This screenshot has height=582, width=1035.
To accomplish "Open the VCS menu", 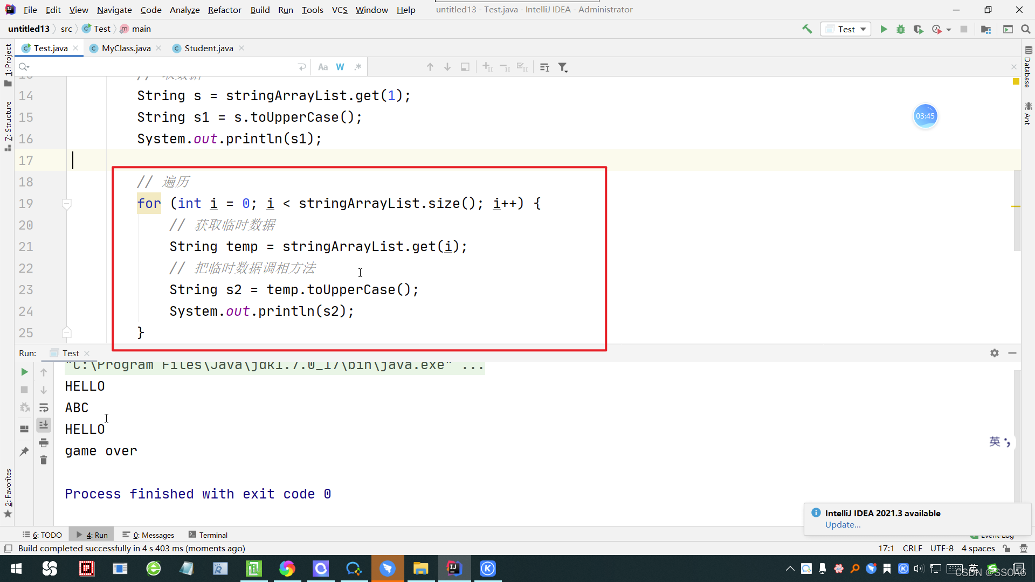I will pos(340,10).
